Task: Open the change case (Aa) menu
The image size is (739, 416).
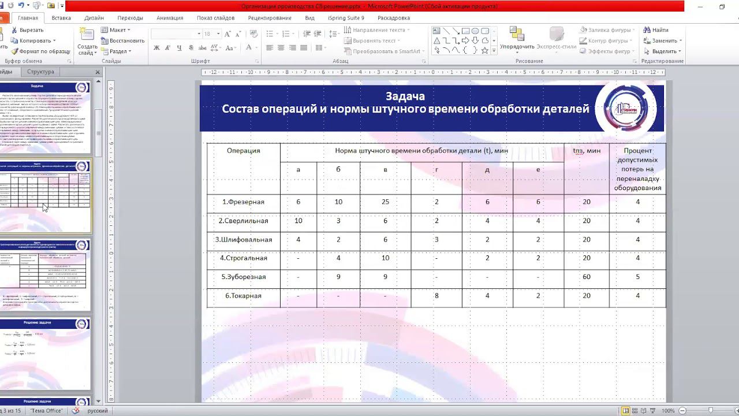Action: [x=232, y=48]
